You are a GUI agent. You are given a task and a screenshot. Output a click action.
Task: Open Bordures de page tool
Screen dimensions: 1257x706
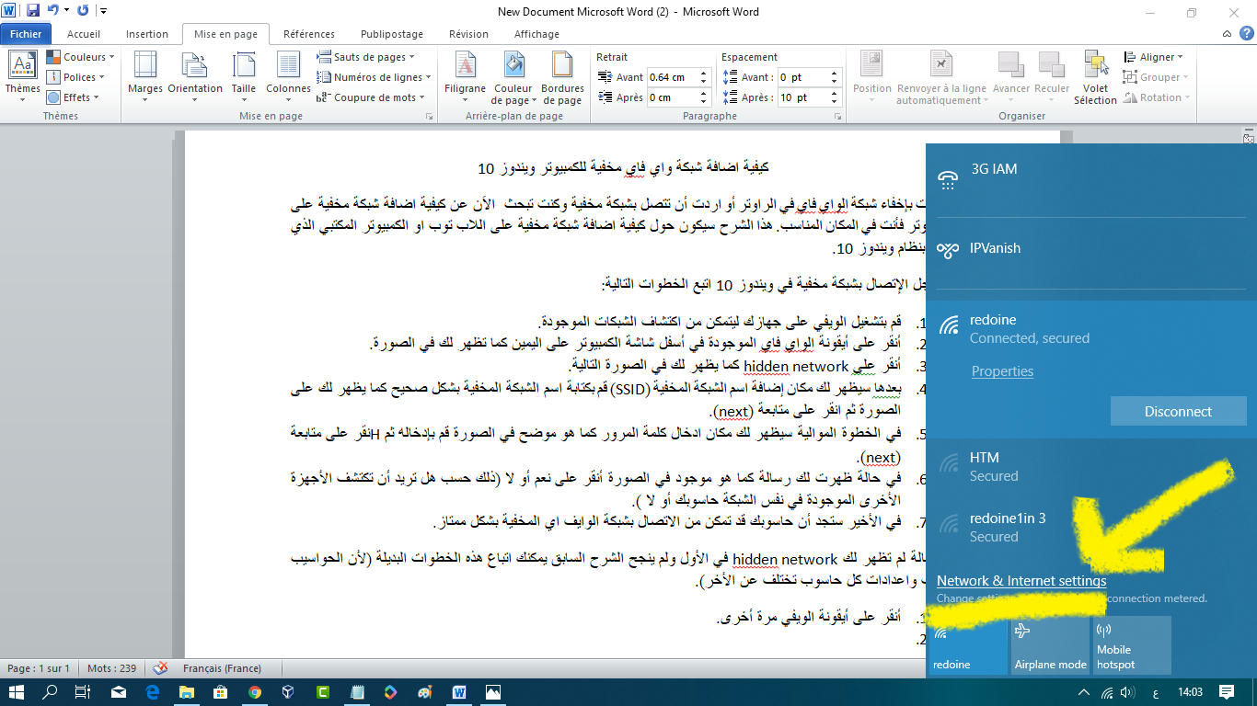pos(562,66)
